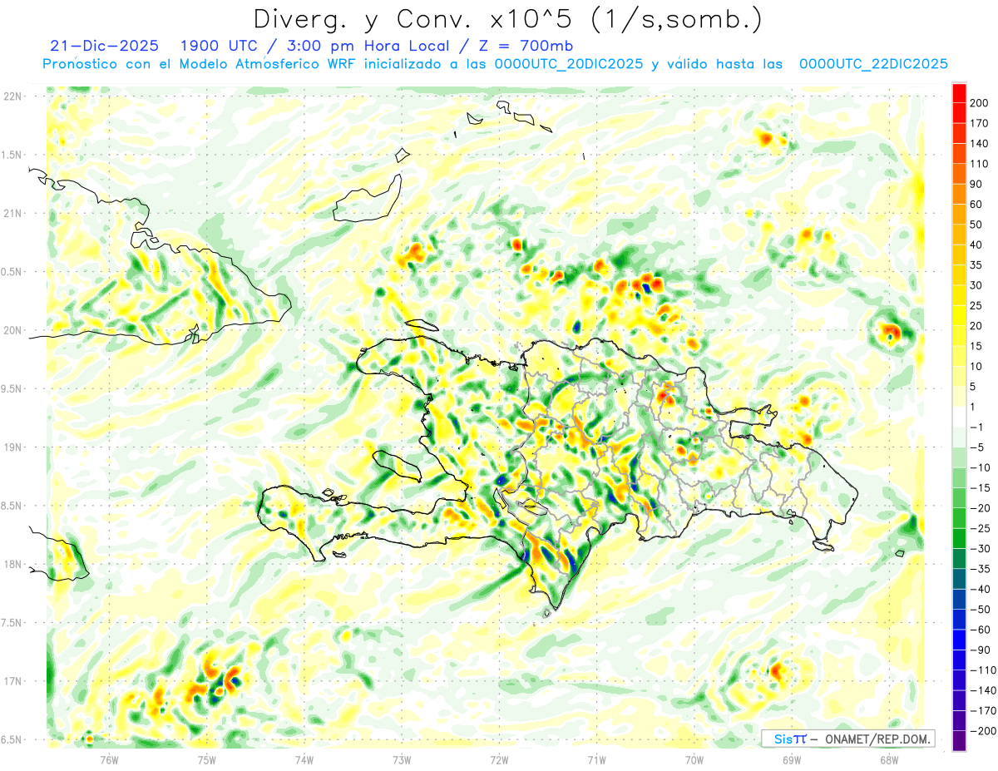Click the "20N" latitude label
Image resolution: width=998 pixels, height=771 pixels.
point(13,330)
